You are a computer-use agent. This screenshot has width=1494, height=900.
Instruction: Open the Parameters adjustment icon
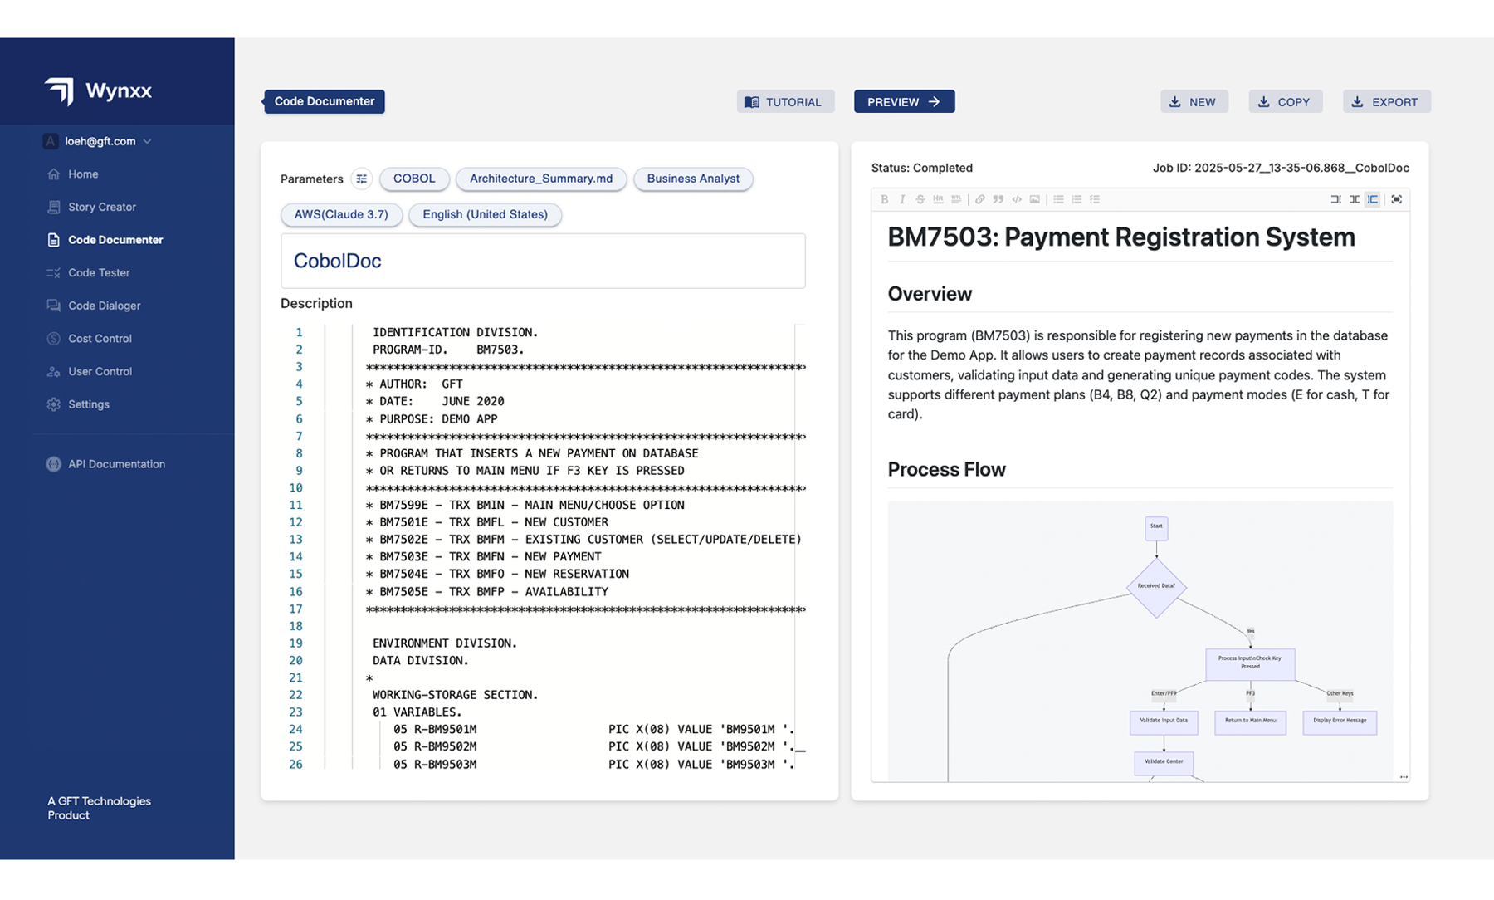(361, 179)
